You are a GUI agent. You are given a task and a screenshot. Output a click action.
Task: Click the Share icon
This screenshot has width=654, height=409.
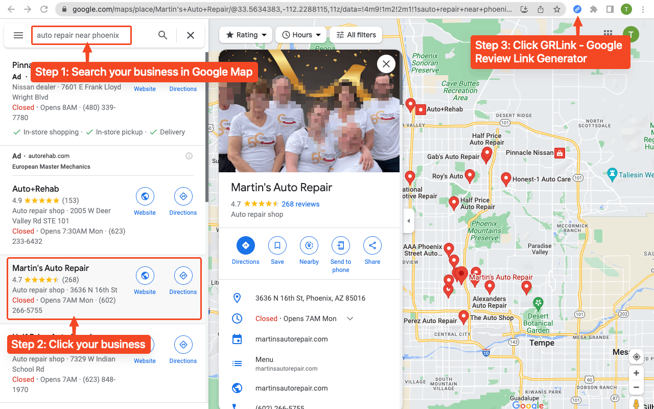(x=372, y=245)
